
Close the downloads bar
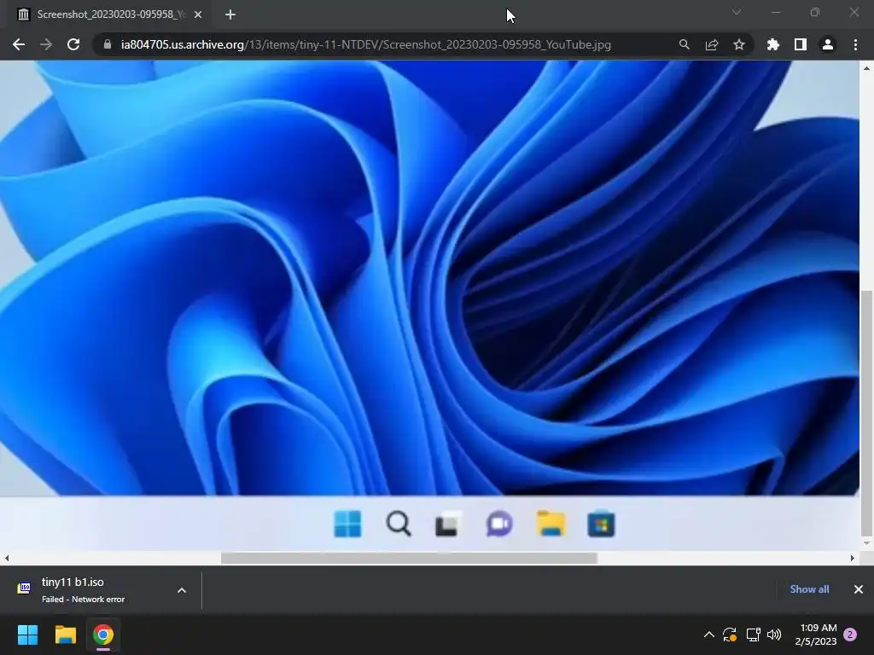coord(859,589)
